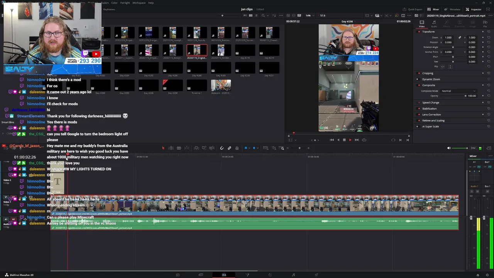Enable the Dynamic Zoom toggle
Image resolution: width=494 pixels, height=278 pixels.
pyautogui.click(x=419, y=79)
